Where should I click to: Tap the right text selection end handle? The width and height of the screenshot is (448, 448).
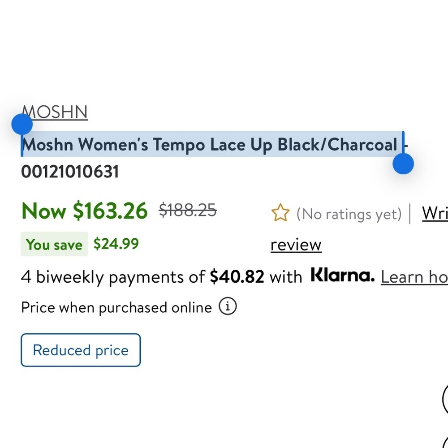pyautogui.click(x=403, y=164)
